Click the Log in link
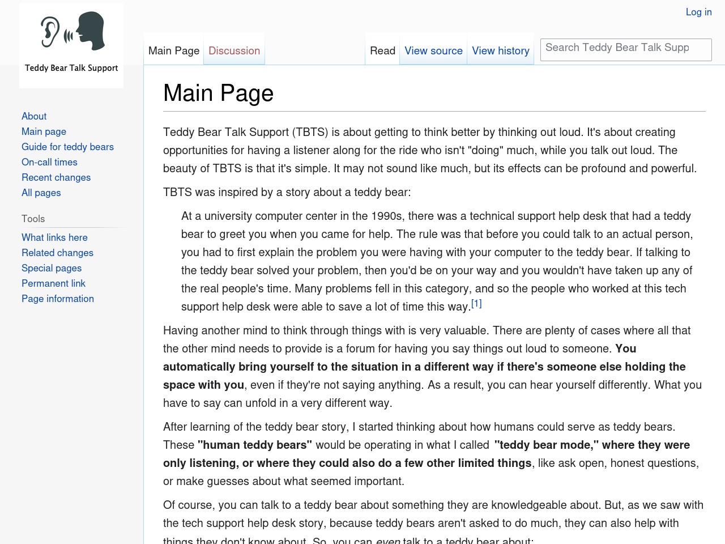The height and width of the screenshot is (544, 725). click(x=698, y=12)
